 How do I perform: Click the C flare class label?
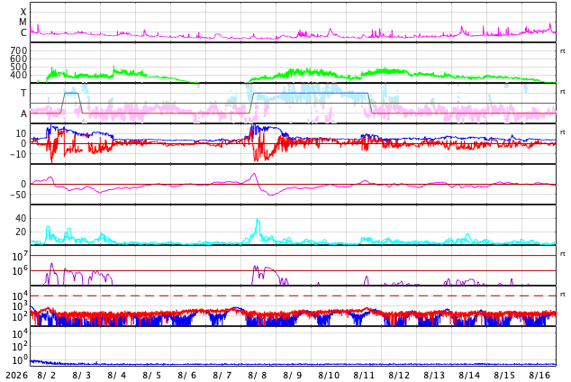(x=23, y=32)
